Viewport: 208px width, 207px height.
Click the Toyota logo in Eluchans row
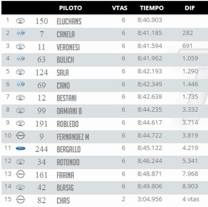point(20,21)
